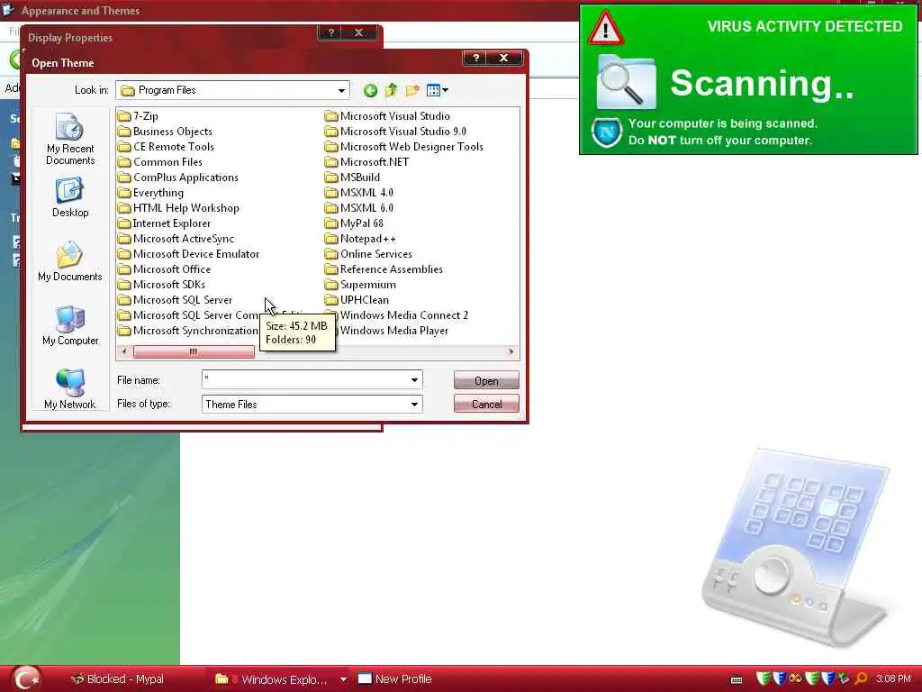Click the system tray clock
Screen dimensions: 922x692
click(x=893, y=679)
